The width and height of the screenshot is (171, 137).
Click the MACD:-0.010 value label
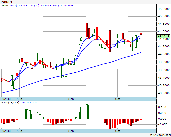(x=30, y=103)
